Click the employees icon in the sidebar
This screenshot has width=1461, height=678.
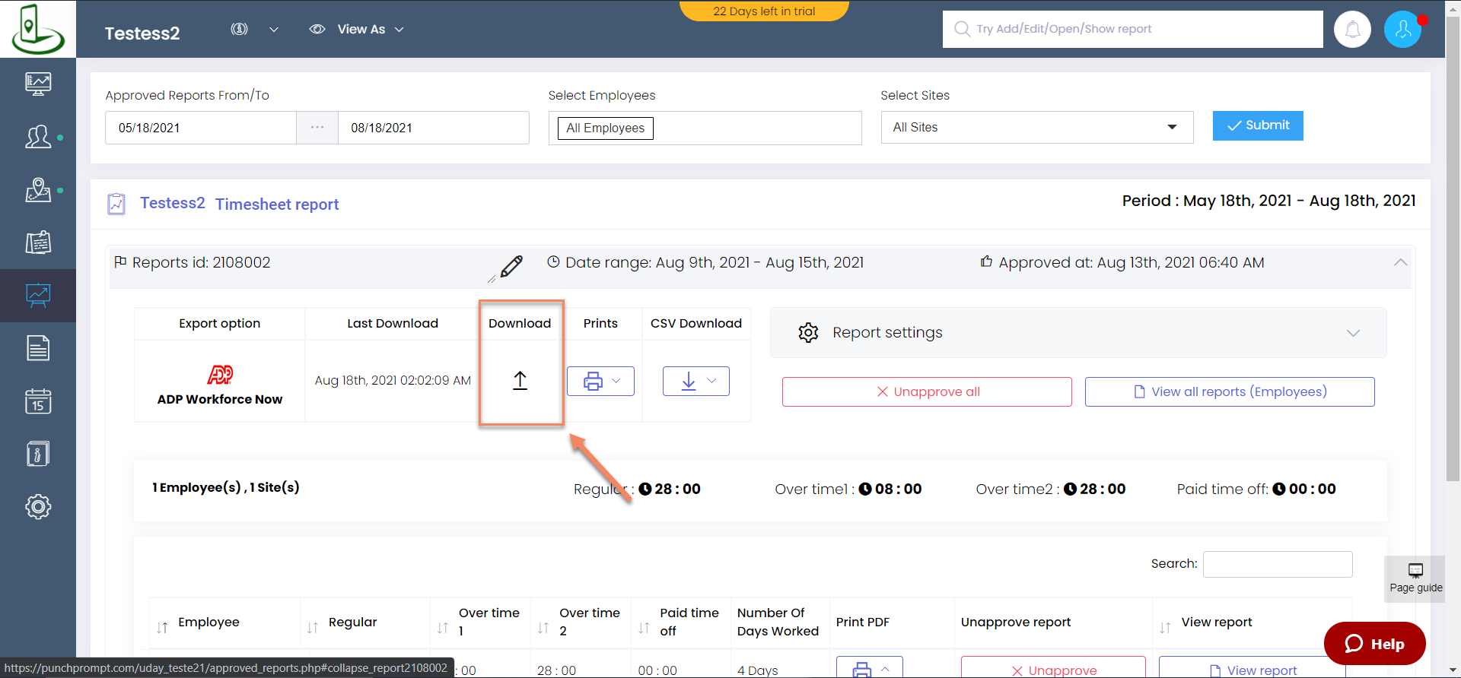tap(38, 137)
